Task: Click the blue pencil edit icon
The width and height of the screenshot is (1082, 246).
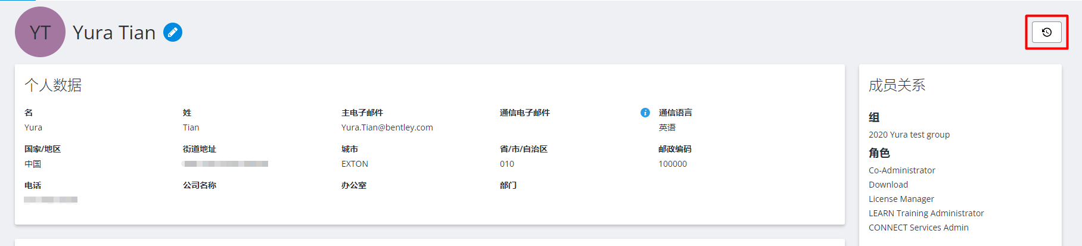Action: (x=173, y=32)
